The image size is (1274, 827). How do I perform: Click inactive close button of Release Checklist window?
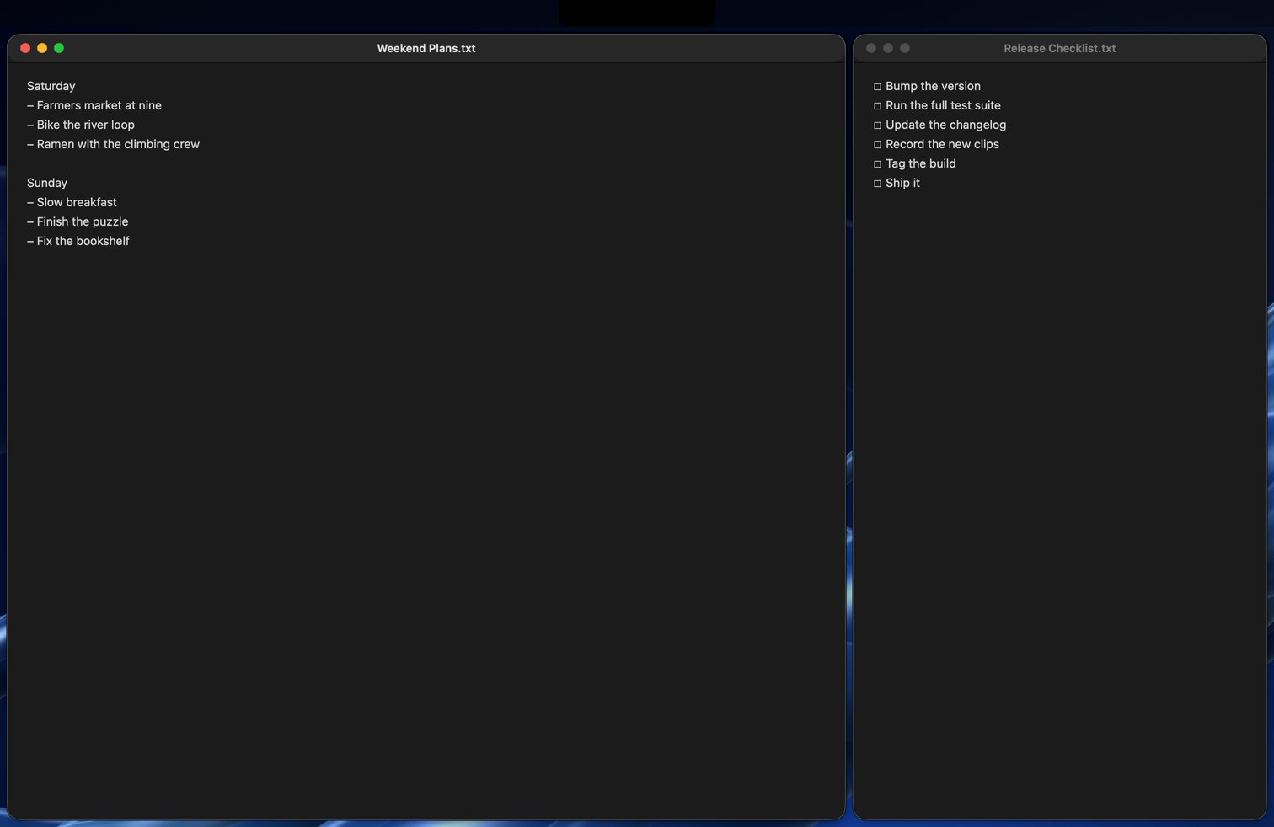pyautogui.click(x=871, y=48)
